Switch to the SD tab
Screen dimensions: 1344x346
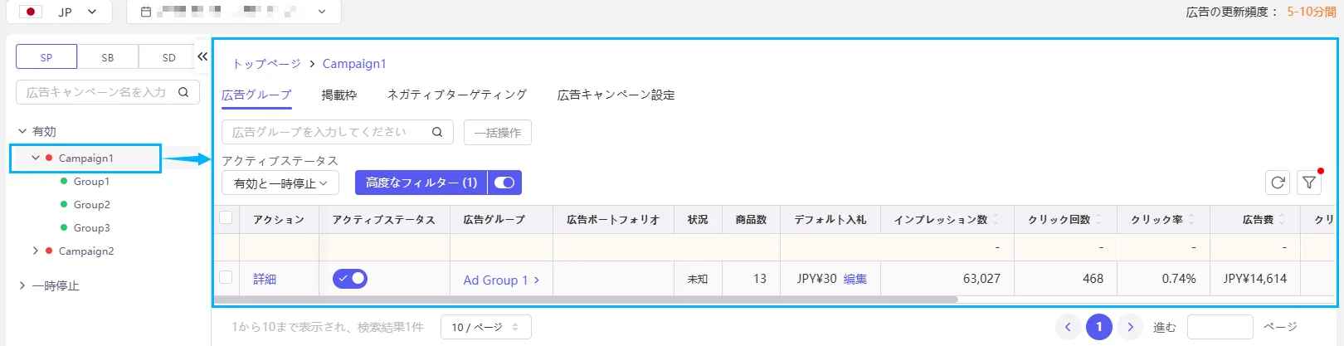tap(168, 57)
